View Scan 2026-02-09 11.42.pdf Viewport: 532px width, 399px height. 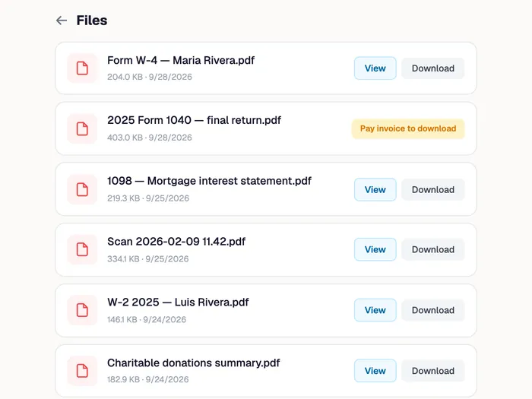[375, 249]
